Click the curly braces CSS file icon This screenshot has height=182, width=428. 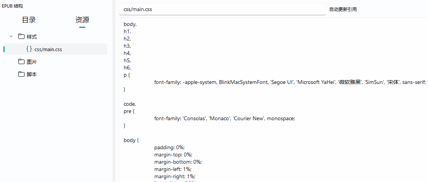pos(29,49)
